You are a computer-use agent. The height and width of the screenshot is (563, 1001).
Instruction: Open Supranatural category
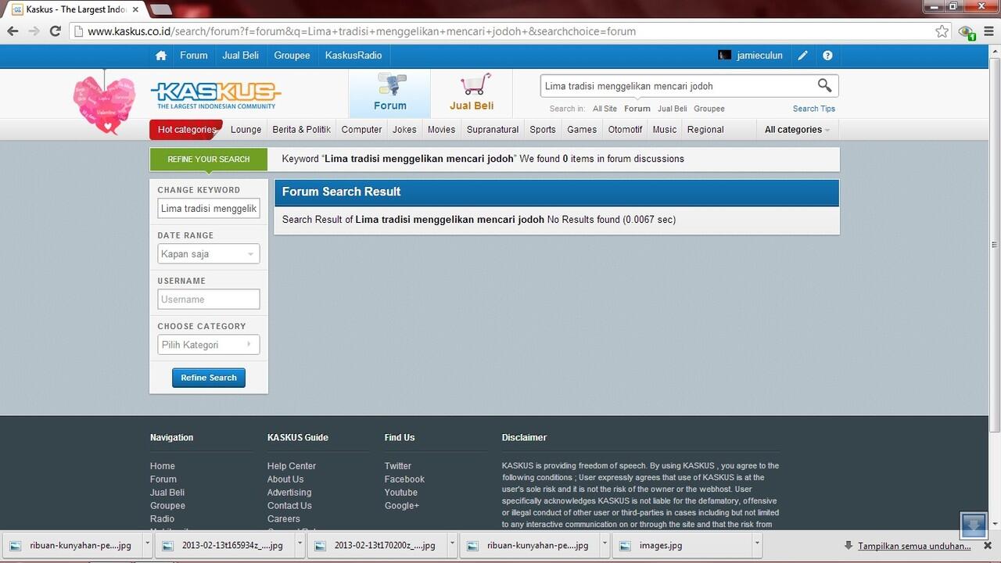(x=493, y=130)
